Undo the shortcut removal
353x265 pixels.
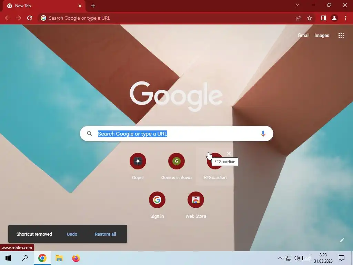click(72, 234)
